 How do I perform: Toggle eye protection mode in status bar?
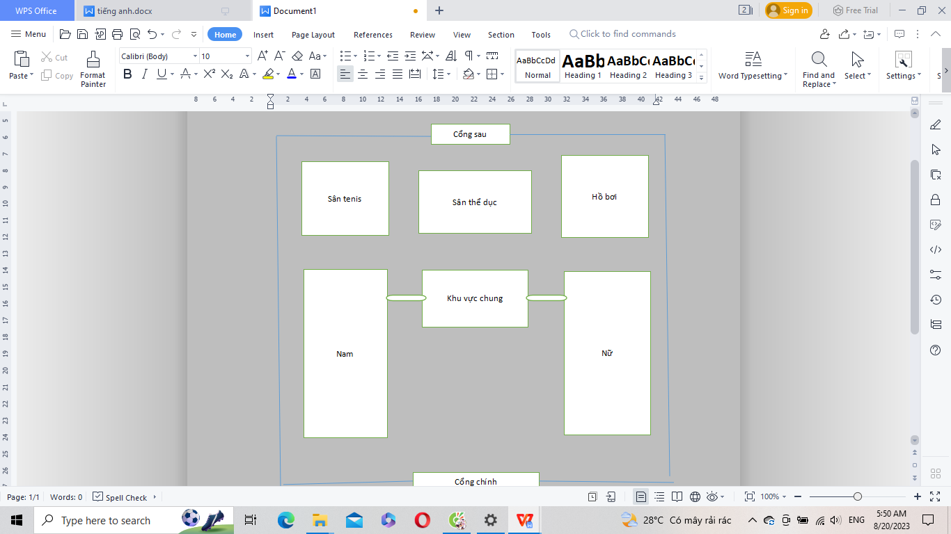tap(712, 496)
